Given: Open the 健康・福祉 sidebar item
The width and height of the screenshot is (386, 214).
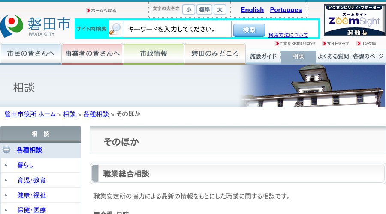Looking at the screenshot, I should tap(32, 195).
